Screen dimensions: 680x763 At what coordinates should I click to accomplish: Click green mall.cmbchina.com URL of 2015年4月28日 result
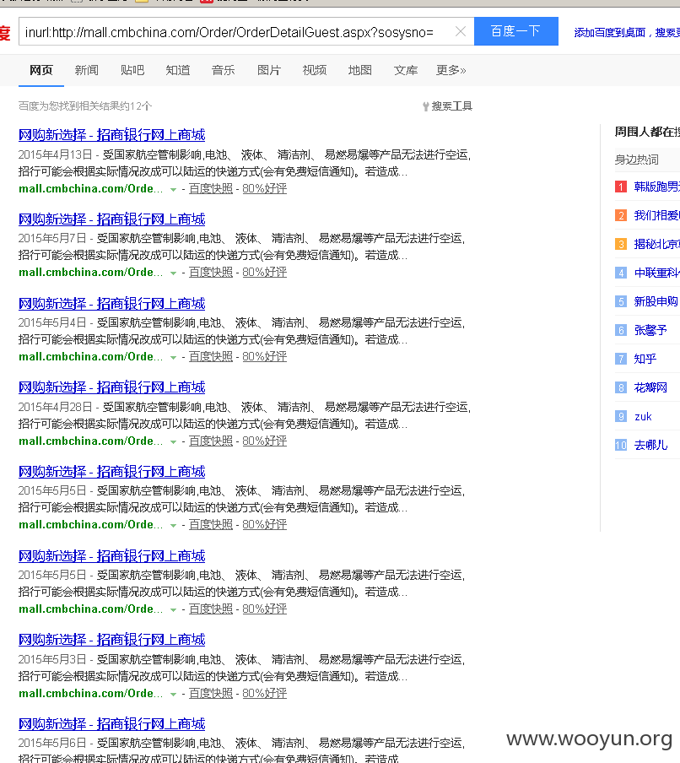click(90, 441)
